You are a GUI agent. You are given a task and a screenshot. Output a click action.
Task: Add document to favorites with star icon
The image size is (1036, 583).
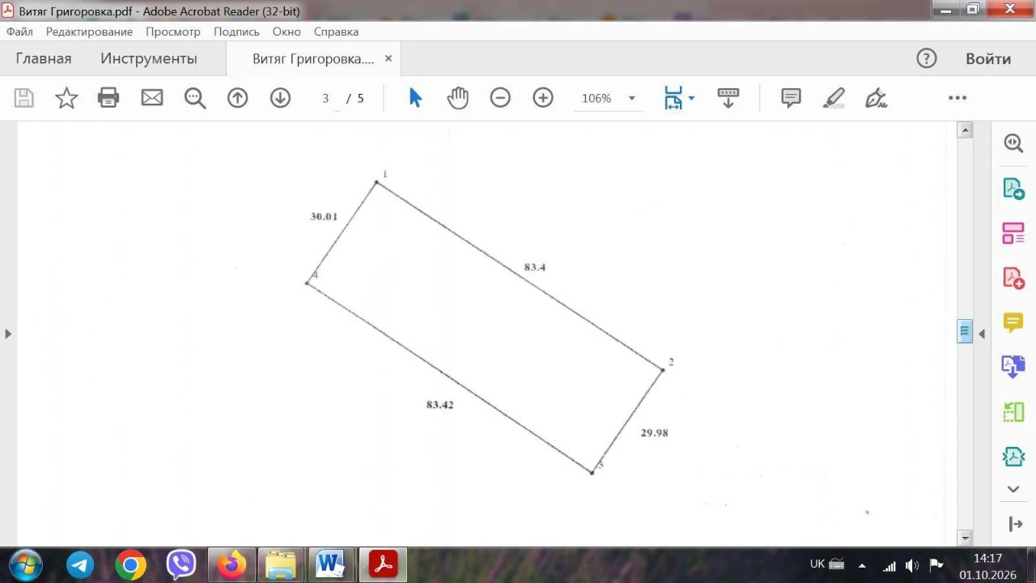pos(66,98)
